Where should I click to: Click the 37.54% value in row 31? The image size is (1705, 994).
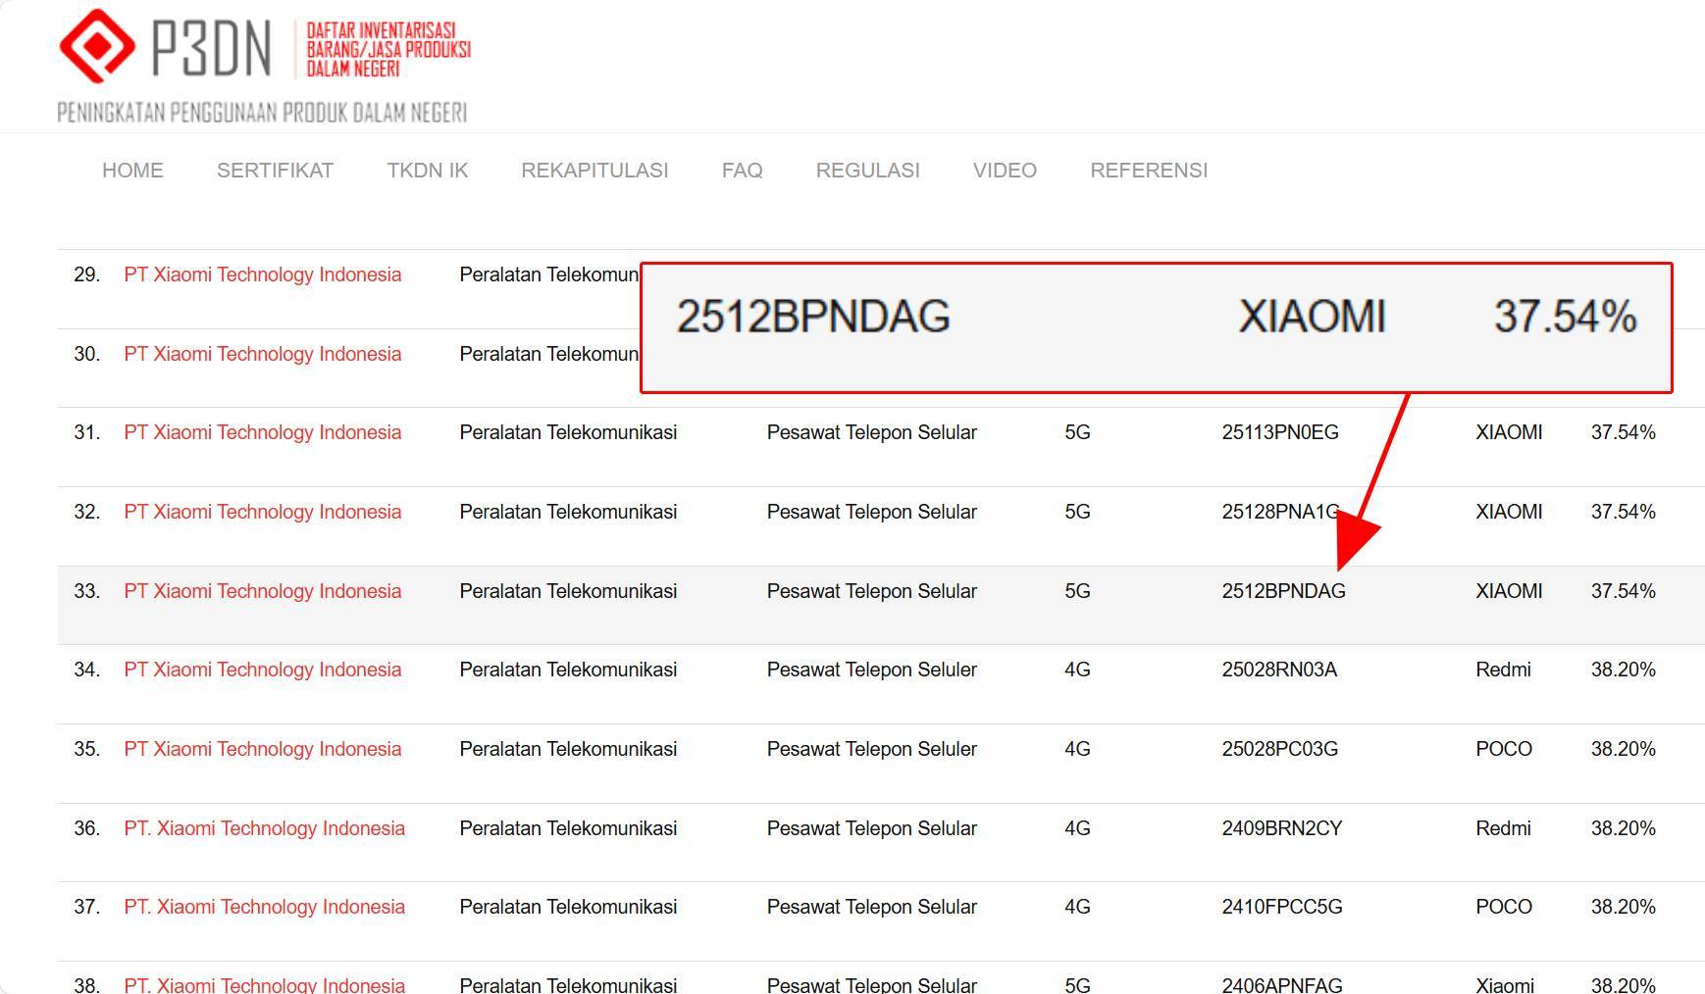click(x=1624, y=432)
